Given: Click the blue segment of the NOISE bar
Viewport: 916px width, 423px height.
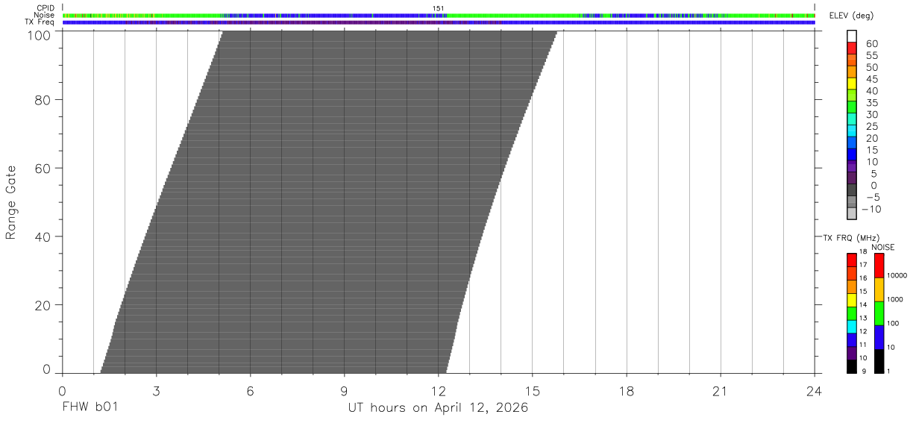Looking at the screenshot, I should click(879, 337).
